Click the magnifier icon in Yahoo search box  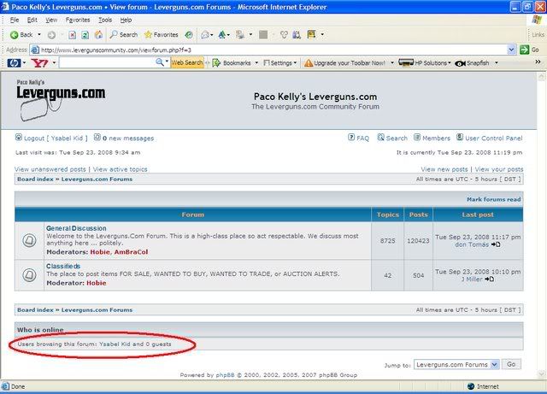[x=160, y=62]
